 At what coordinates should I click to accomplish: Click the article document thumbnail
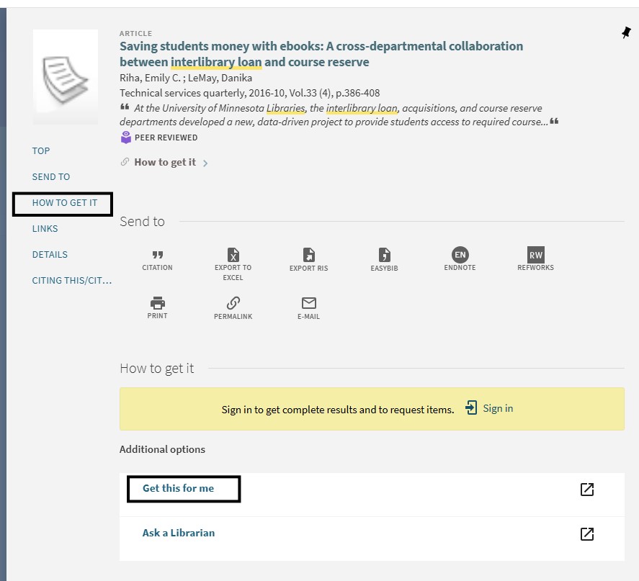66,77
